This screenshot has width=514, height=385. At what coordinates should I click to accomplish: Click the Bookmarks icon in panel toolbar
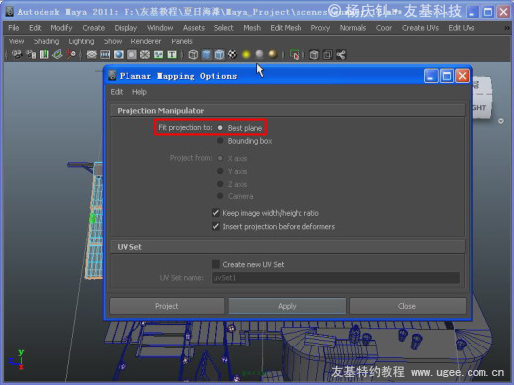pos(44,54)
